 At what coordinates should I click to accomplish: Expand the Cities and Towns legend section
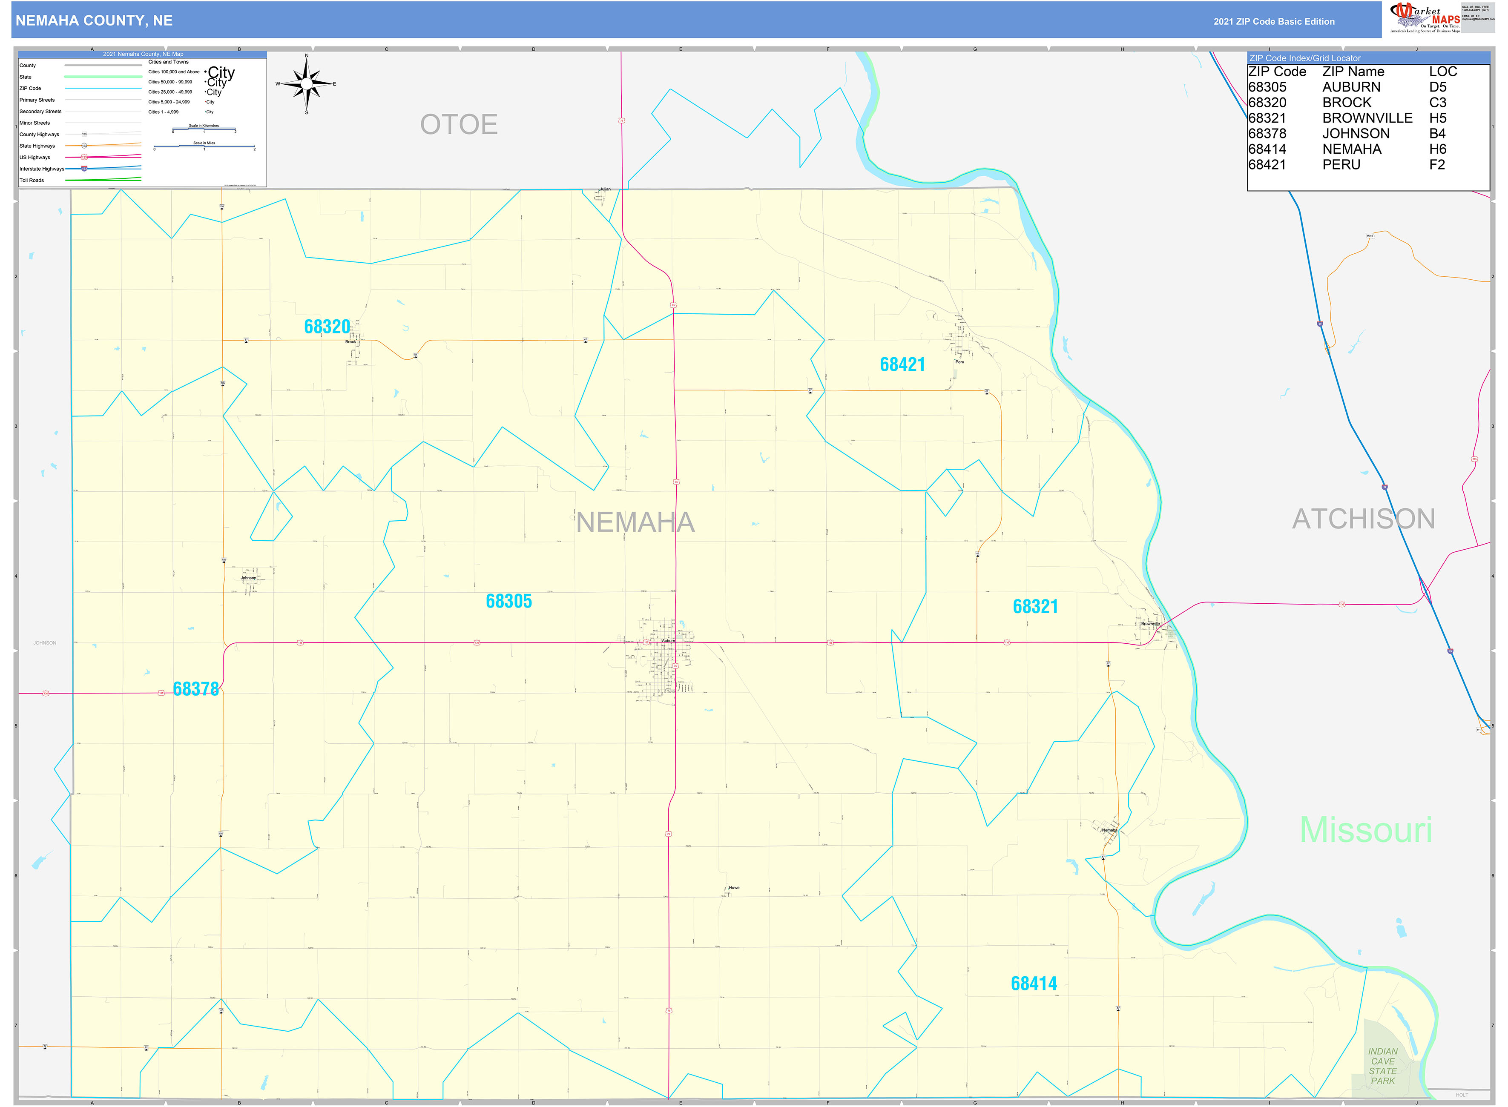(x=168, y=62)
